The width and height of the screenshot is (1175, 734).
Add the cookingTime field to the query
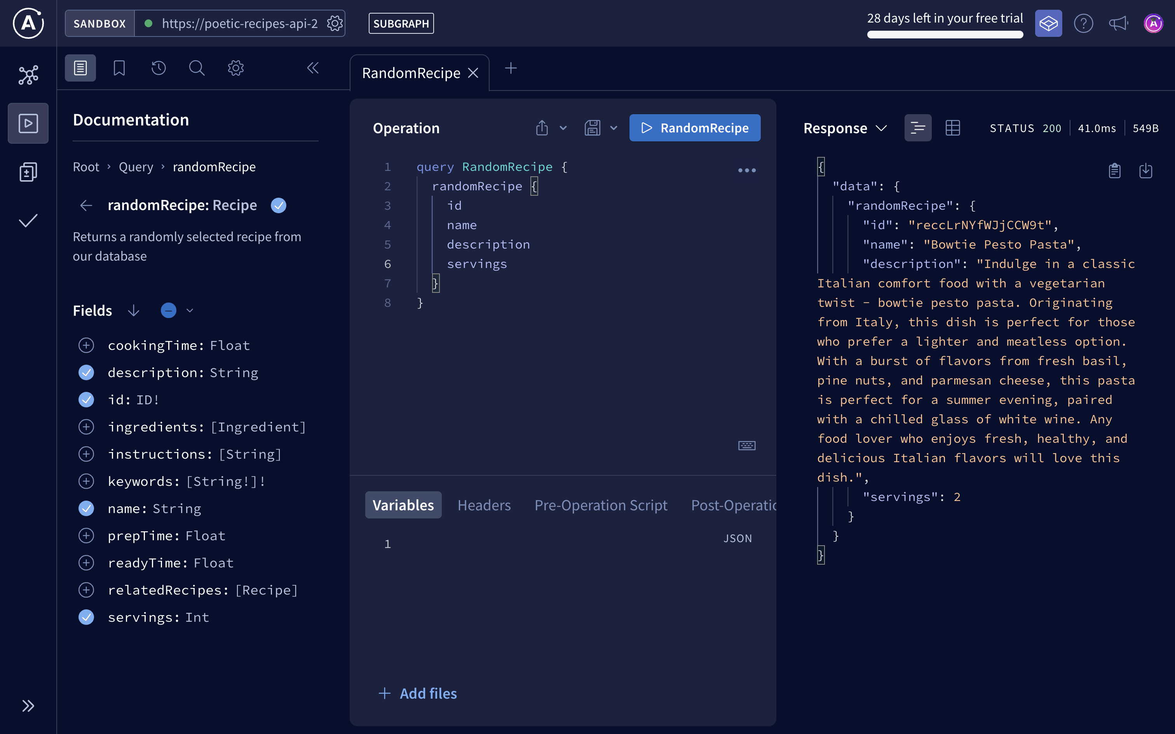86,345
